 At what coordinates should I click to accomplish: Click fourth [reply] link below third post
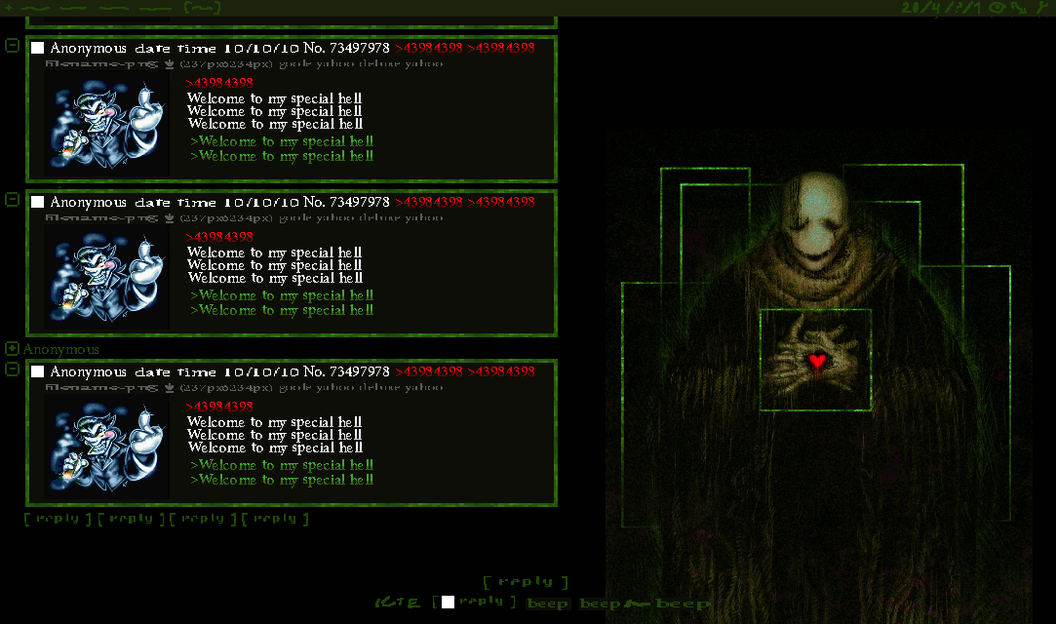coord(275,519)
